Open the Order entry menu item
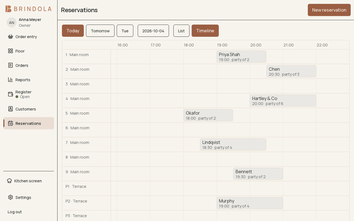This screenshot has width=354, height=221. [28, 36]
